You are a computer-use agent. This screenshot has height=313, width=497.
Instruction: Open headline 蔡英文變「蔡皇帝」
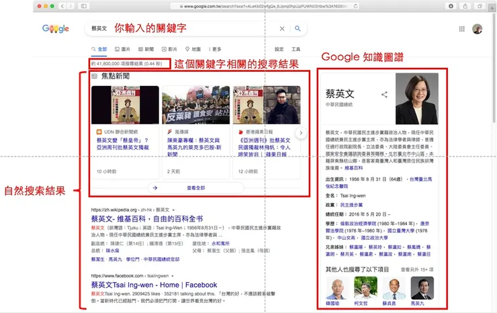pyautogui.click(x=123, y=144)
